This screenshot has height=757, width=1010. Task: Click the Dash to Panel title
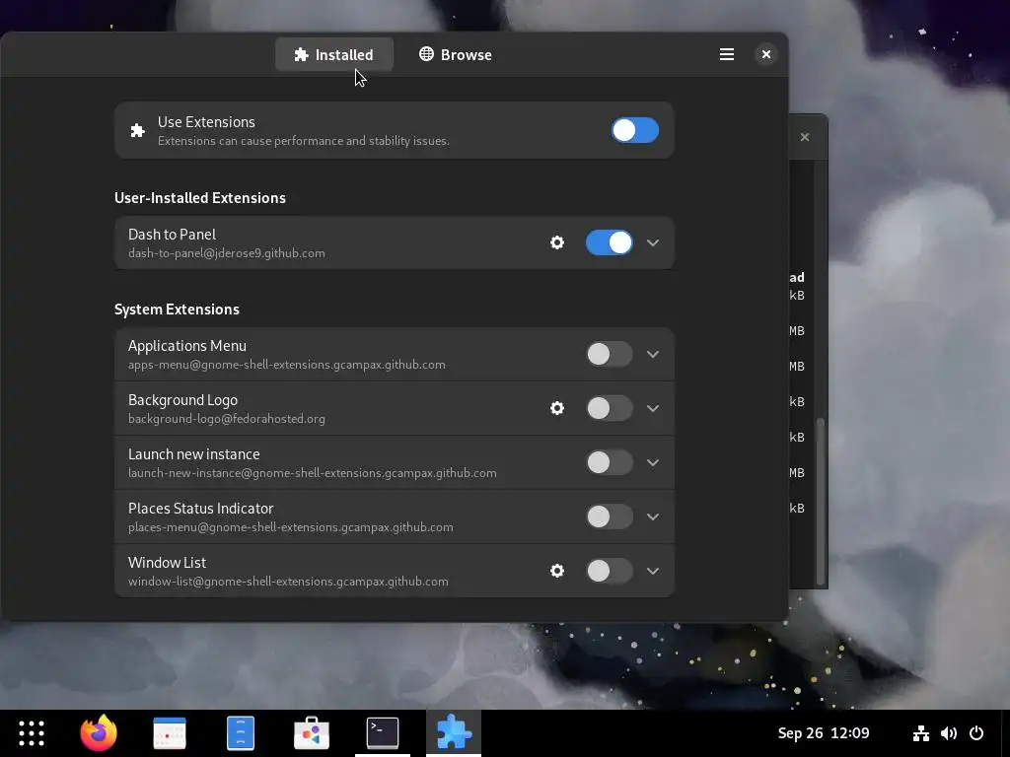(172, 235)
